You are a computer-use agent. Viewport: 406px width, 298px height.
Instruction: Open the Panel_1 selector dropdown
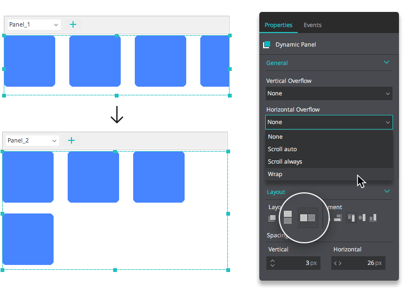(34, 24)
